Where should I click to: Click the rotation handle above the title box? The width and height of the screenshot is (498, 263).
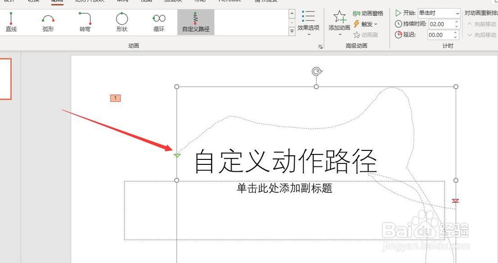click(x=317, y=71)
